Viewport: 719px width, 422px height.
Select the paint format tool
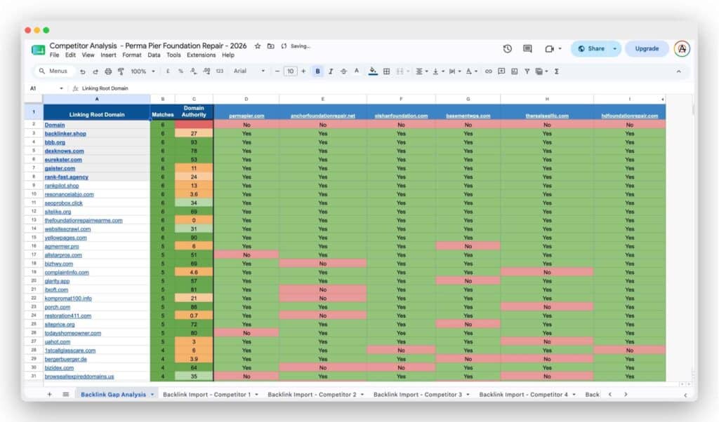pos(121,72)
